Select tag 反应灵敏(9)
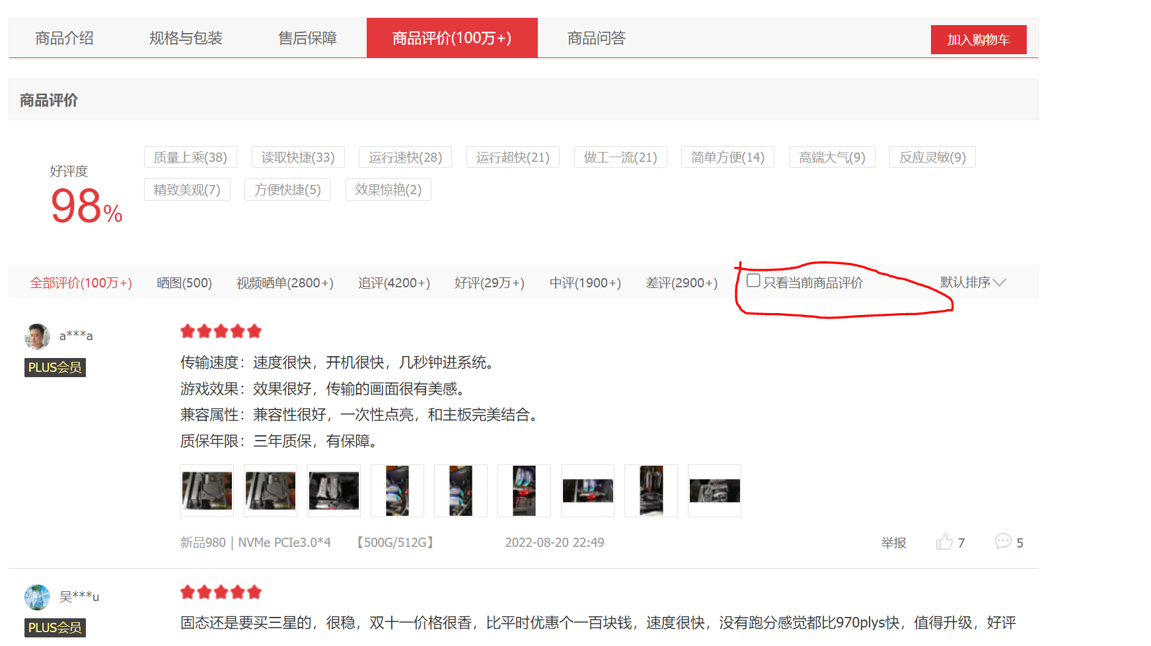Viewport: 1151px width, 646px height. pyautogui.click(x=932, y=157)
